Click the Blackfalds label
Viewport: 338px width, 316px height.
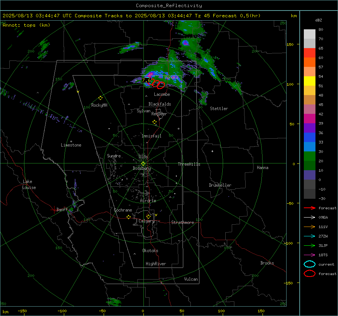tap(160, 104)
